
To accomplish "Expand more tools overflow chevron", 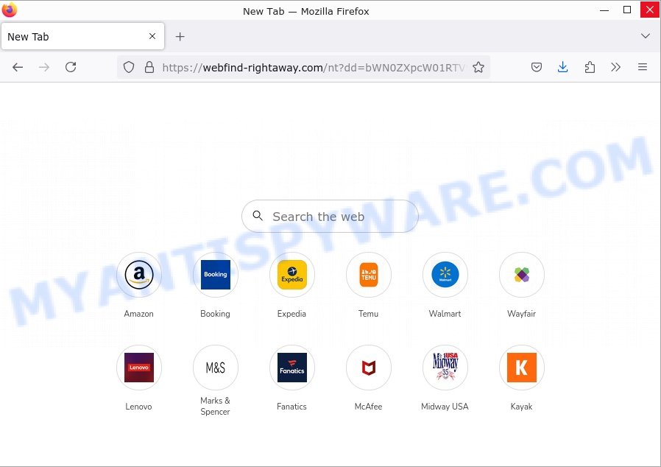I will click(x=616, y=67).
